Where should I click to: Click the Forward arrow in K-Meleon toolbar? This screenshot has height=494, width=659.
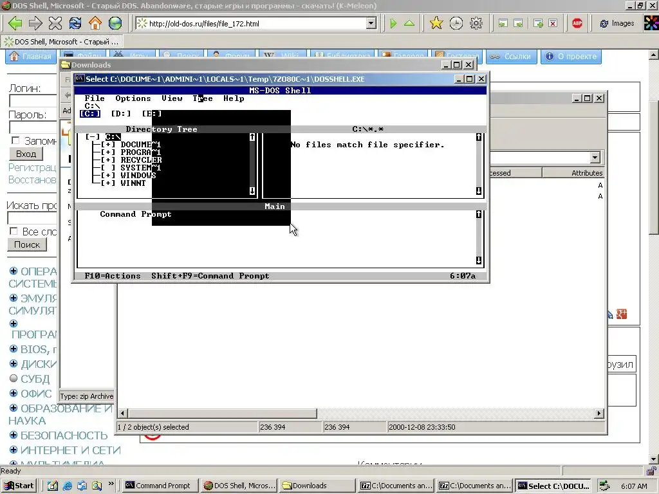(35, 23)
